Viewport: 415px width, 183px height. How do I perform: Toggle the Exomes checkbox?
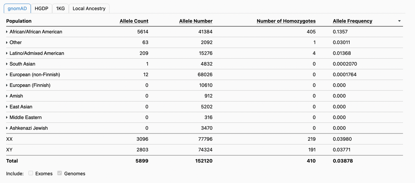coord(31,173)
